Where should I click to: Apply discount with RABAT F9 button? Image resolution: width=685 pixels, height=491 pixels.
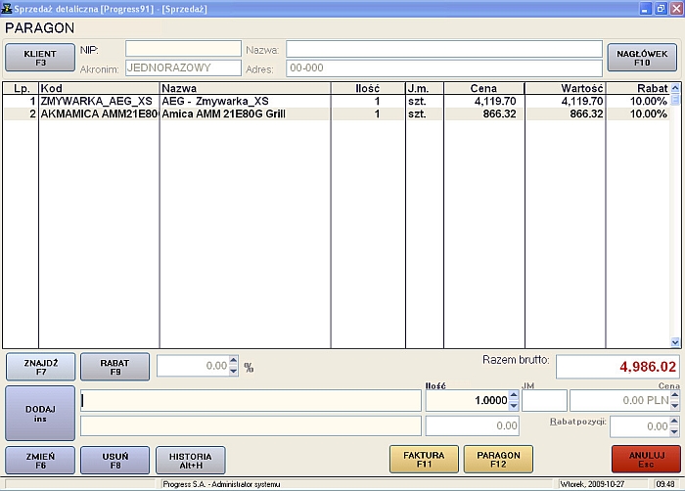[x=114, y=367]
